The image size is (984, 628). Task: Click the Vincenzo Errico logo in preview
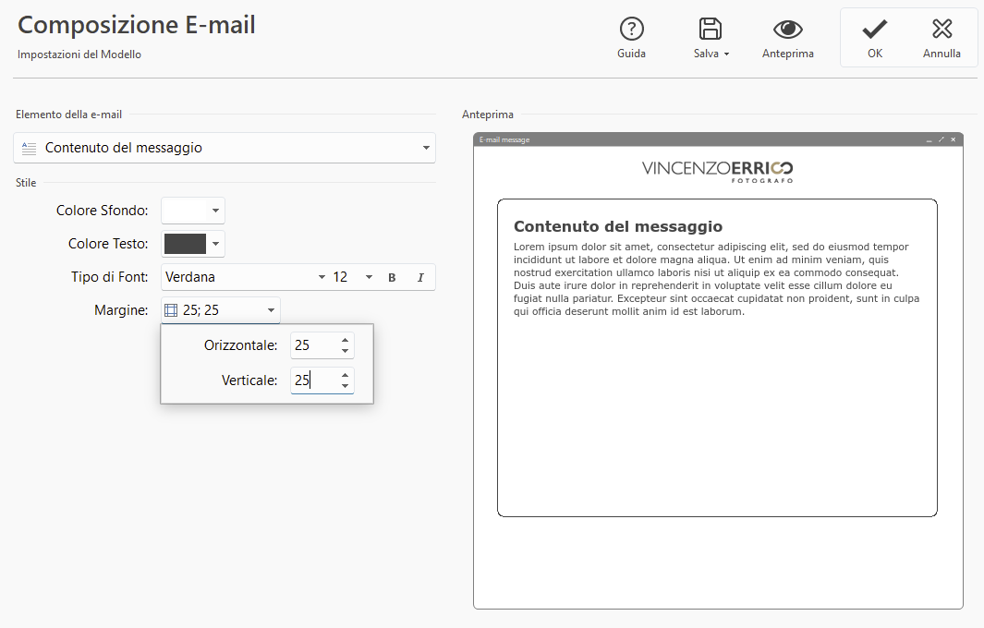[x=717, y=170]
